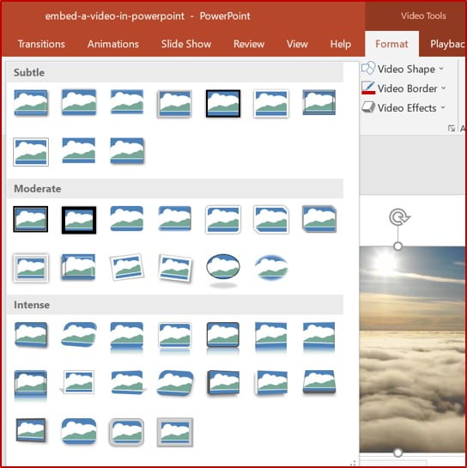The height and width of the screenshot is (468, 467).
Task: Select the clouds video on the slide
Action: (x=413, y=349)
